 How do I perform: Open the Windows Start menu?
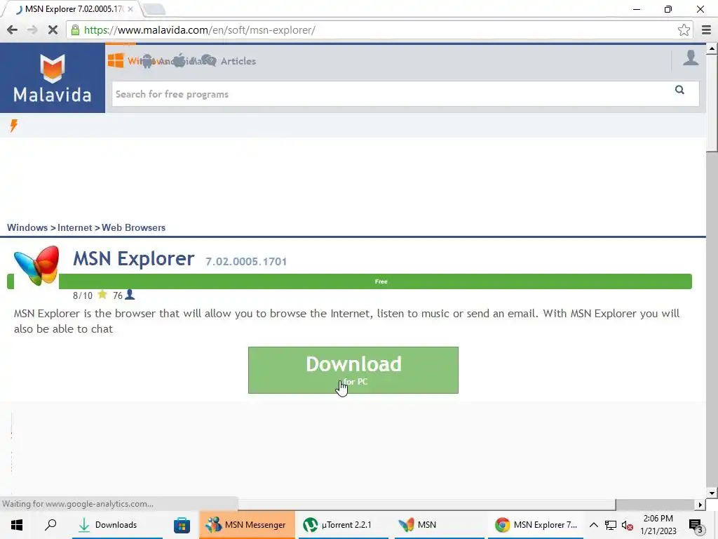coord(17,525)
